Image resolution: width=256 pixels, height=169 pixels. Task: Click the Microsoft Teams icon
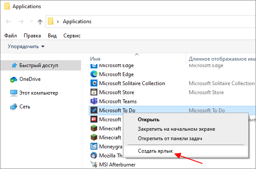click(94, 101)
